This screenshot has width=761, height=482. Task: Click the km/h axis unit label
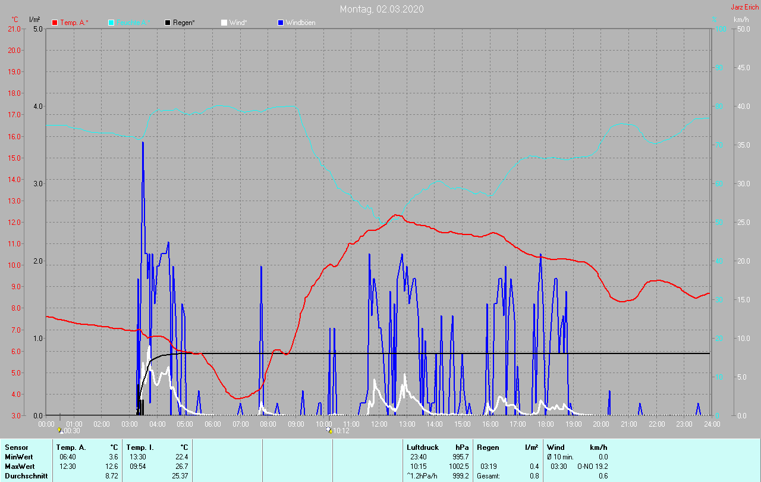pos(741,20)
